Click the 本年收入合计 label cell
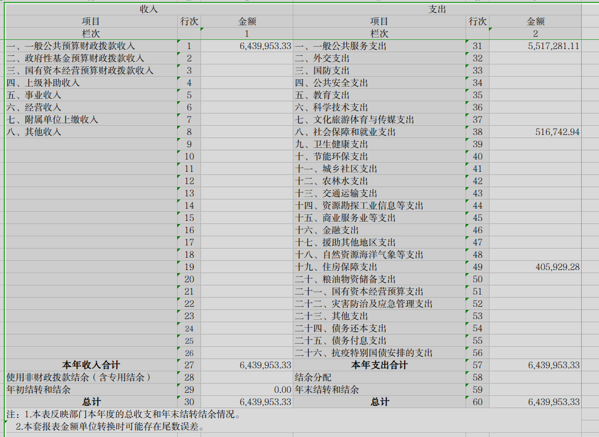The image size is (599, 437). click(x=91, y=365)
